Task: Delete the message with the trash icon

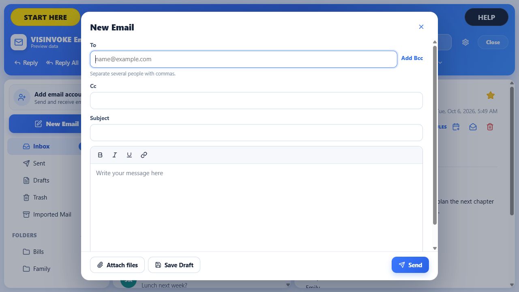Action: tap(490, 127)
